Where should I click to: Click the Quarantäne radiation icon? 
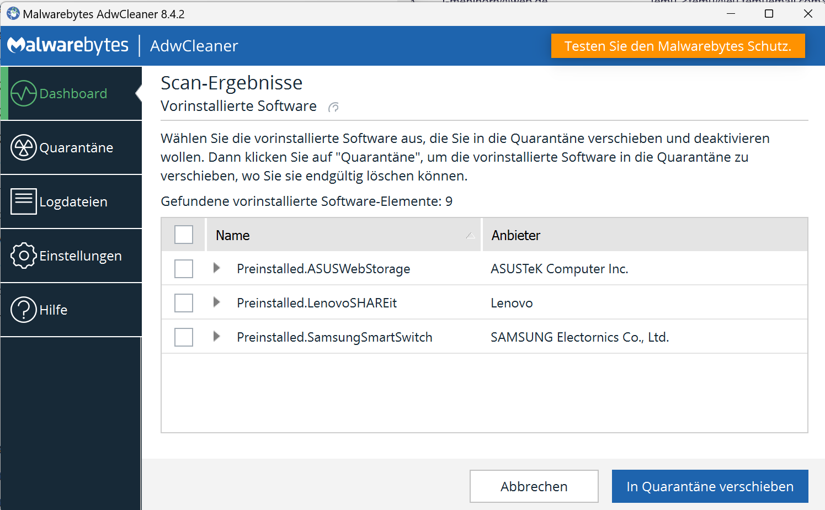[24, 148]
